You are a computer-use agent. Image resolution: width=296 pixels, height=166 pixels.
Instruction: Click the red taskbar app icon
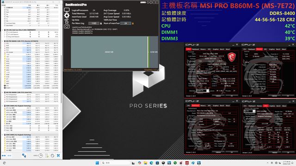tap(187, 163)
